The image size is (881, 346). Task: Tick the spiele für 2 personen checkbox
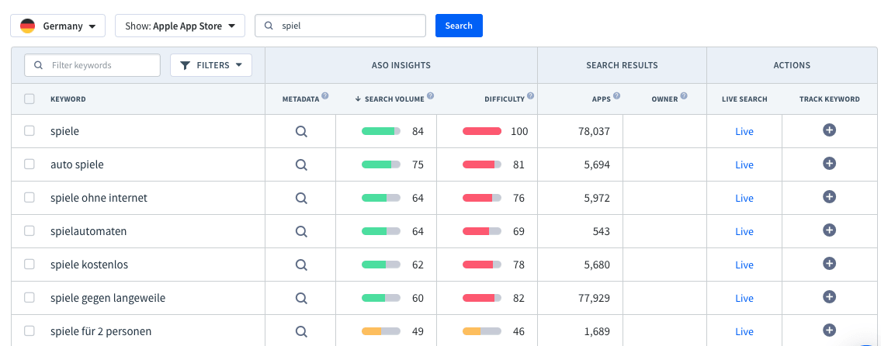(x=29, y=330)
